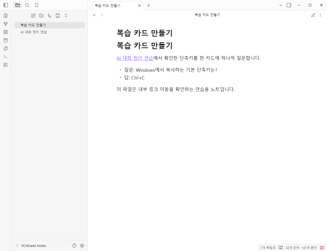
Task: Click the note title in the view header
Action: click(x=207, y=15)
